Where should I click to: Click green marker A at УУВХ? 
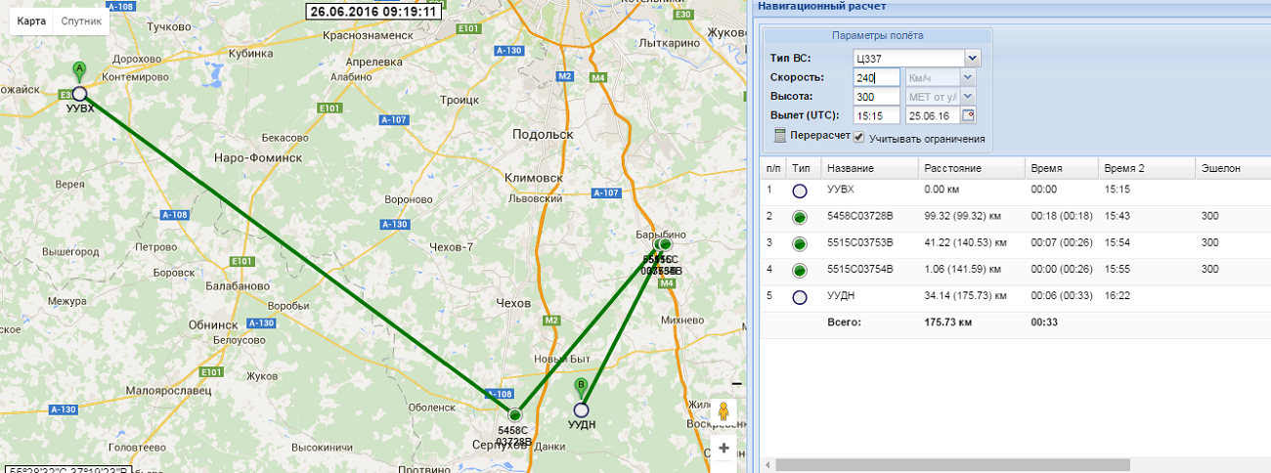[x=79, y=70]
